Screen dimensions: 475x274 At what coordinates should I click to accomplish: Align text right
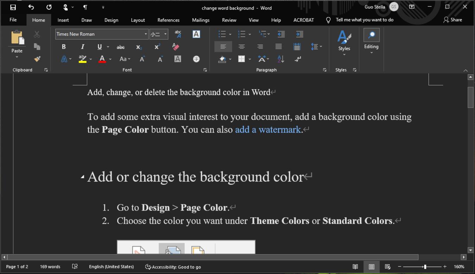point(260,46)
